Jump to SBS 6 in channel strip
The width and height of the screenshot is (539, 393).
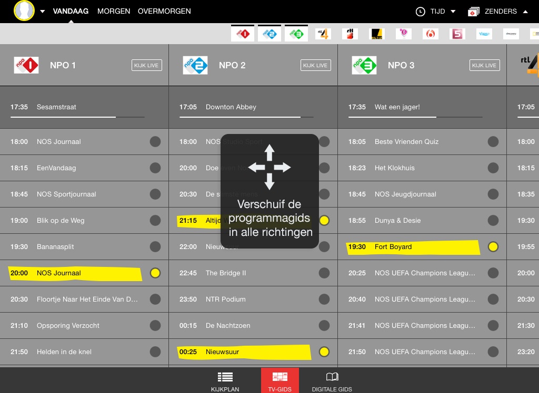click(x=431, y=34)
